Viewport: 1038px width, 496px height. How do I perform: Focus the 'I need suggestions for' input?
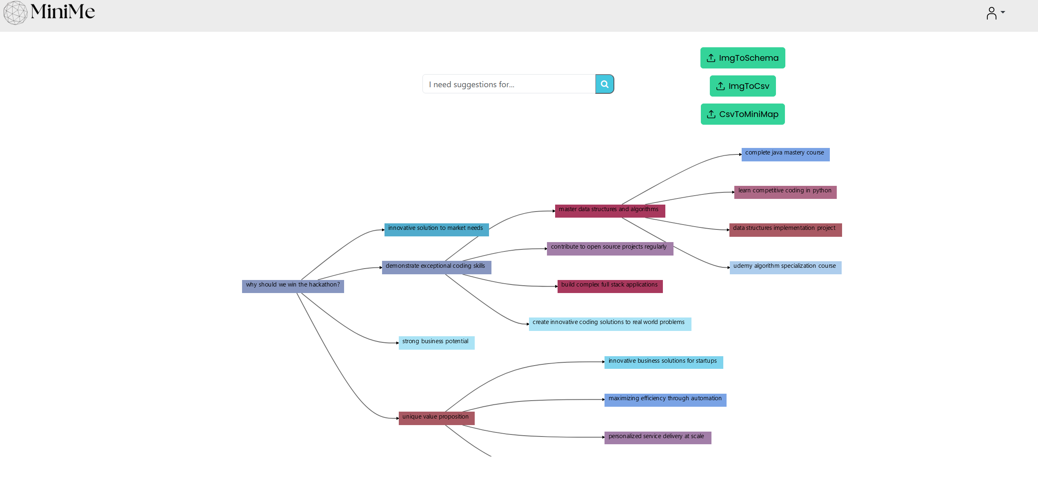[x=509, y=84]
